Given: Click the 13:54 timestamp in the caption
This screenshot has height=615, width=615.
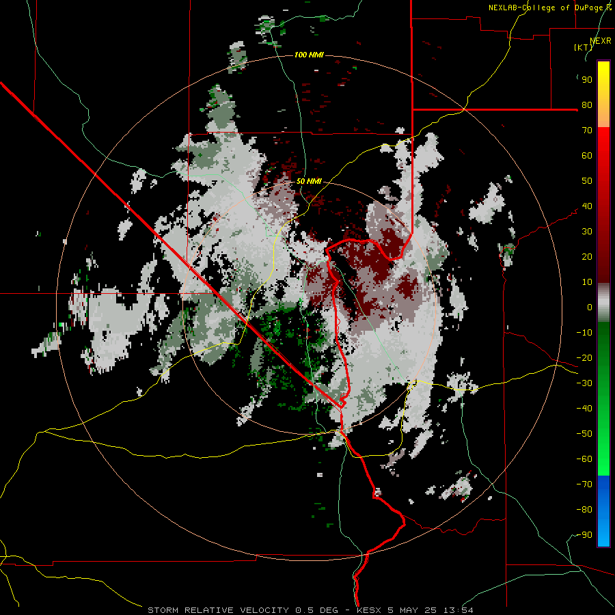Looking at the screenshot, I should tap(458, 610).
